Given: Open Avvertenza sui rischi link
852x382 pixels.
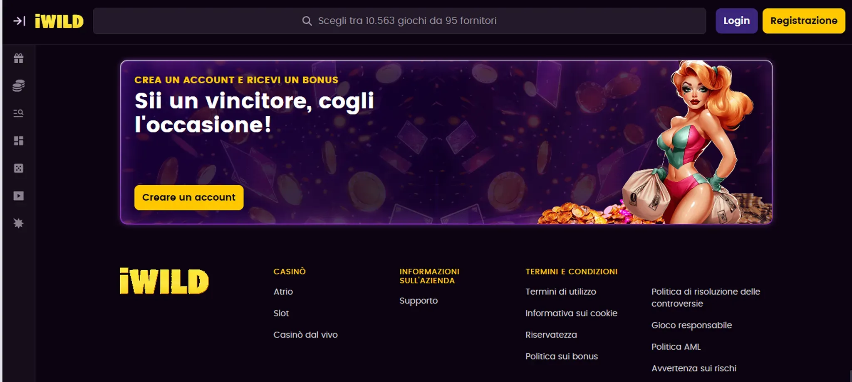Looking at the screenshot, I should [693, 369].
